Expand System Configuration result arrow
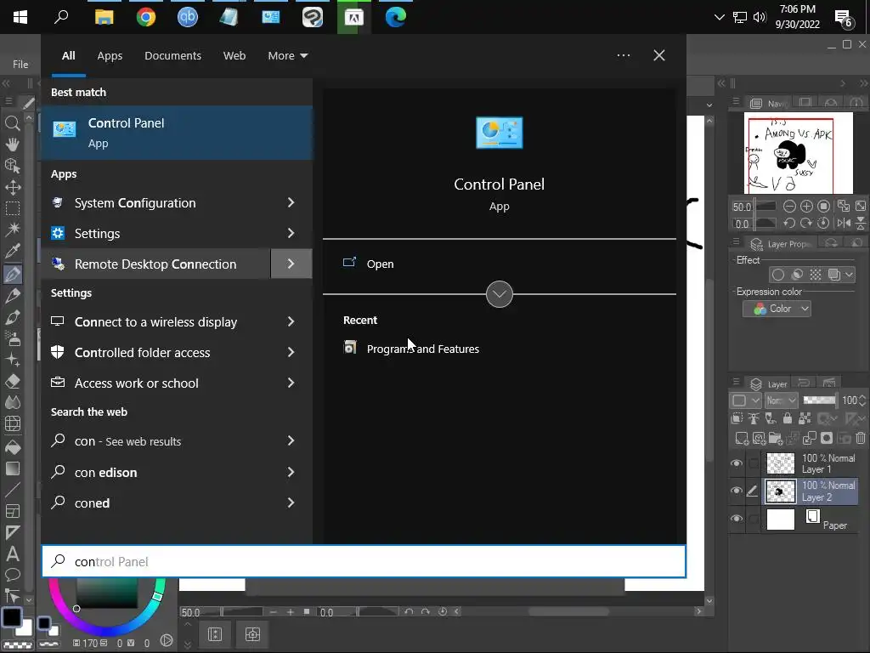Screen dimensions: 870x653 click(x=291, y=202)
